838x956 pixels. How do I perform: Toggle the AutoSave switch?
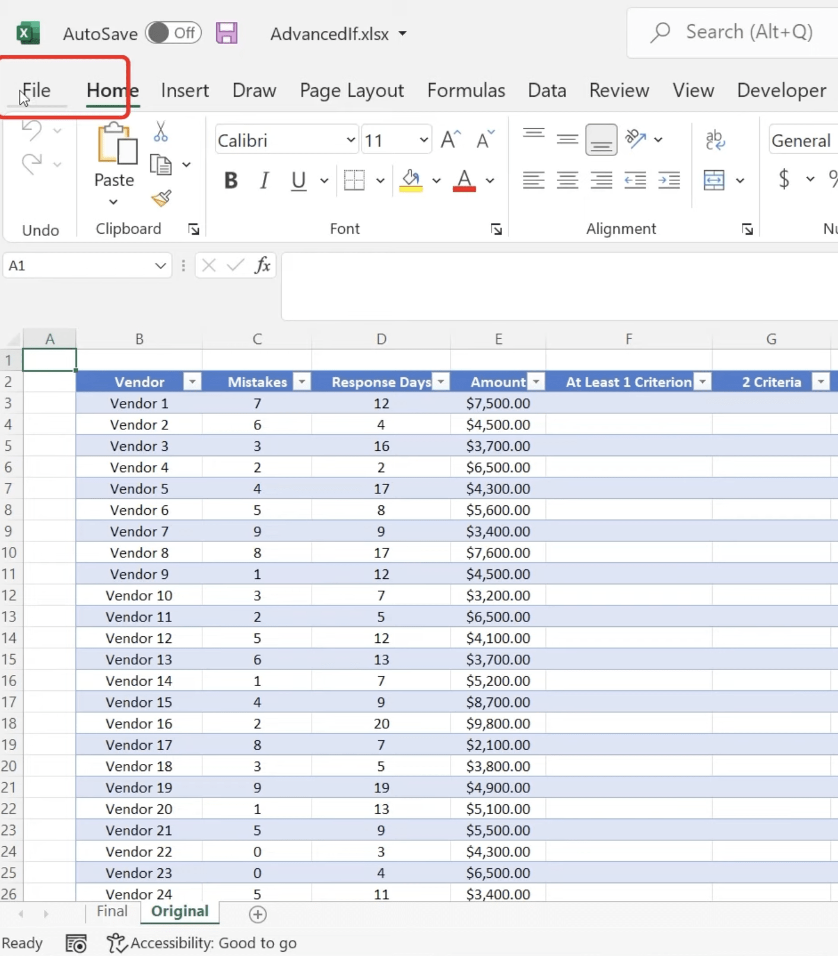click(173, 33)
